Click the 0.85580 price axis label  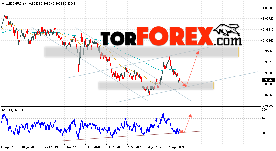[268, 106]
